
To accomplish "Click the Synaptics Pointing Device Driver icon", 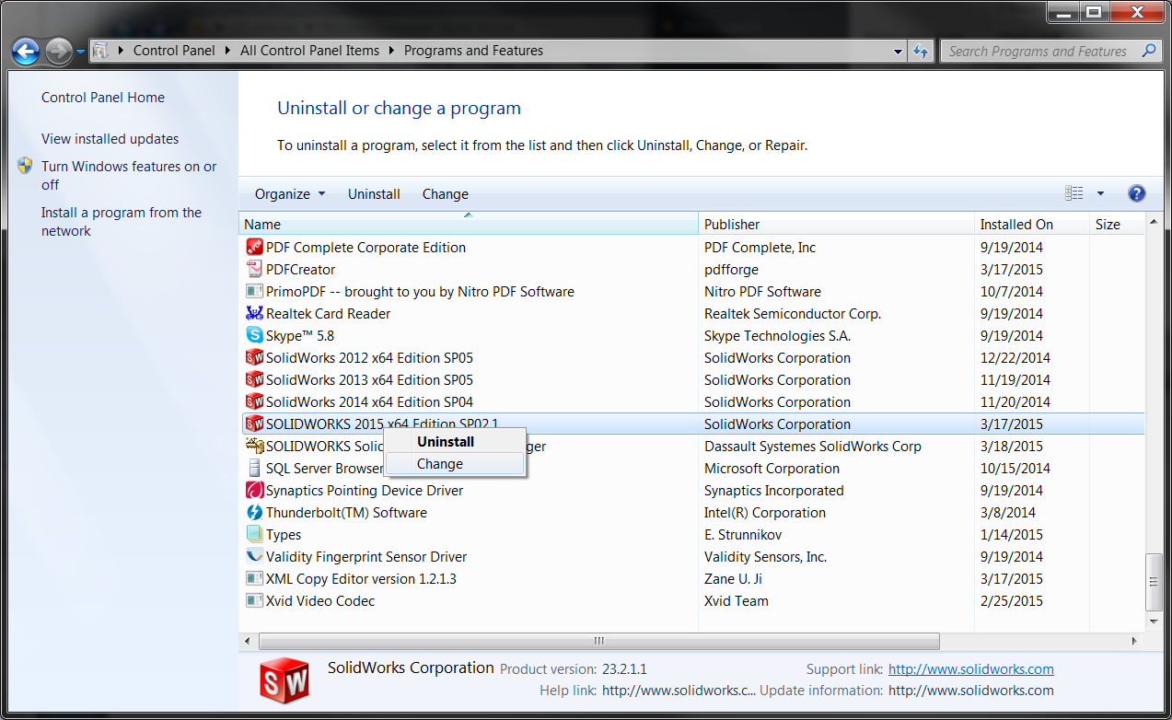I will 255,490.
